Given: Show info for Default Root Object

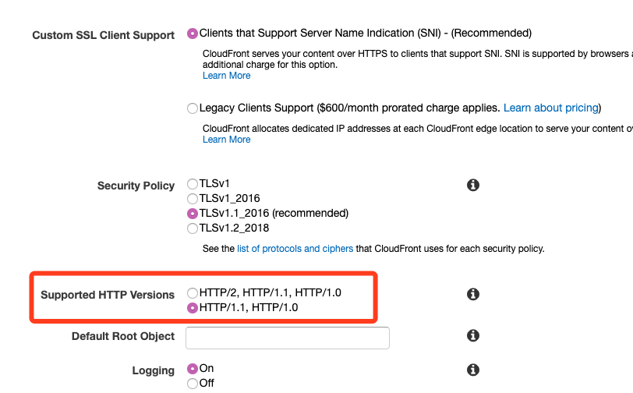Looking at the screenshot, I should pos(473,335).
